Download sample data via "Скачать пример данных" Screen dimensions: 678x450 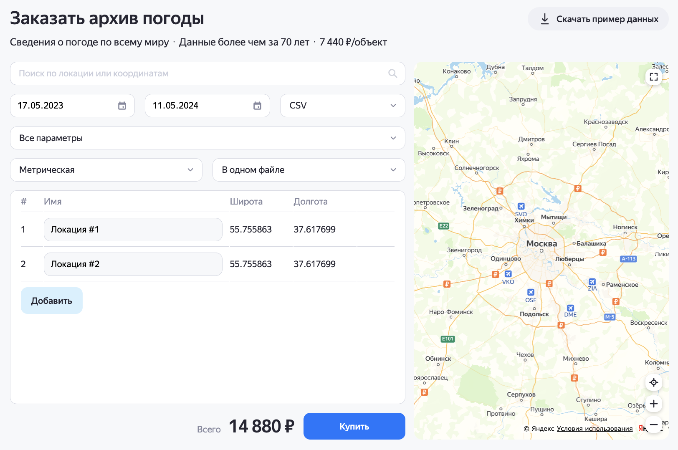pos(598,19)
